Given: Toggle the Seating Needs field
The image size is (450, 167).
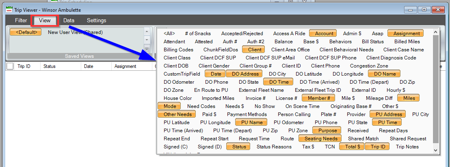Looking at the screenshot, I should tap(320, 138).
